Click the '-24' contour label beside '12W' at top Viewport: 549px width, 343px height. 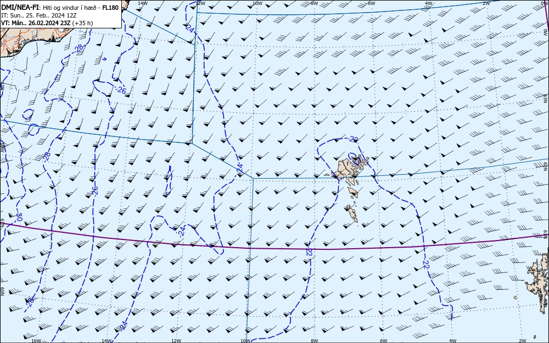[189, 28]
